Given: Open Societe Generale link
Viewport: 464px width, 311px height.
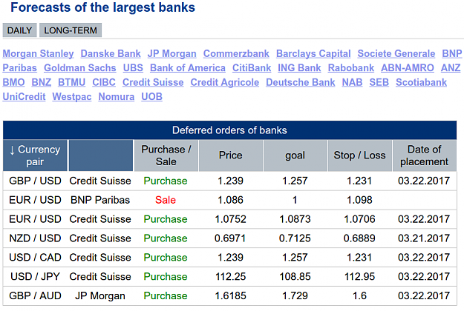Looking at the screenshot, I should (x=396, y=54).
